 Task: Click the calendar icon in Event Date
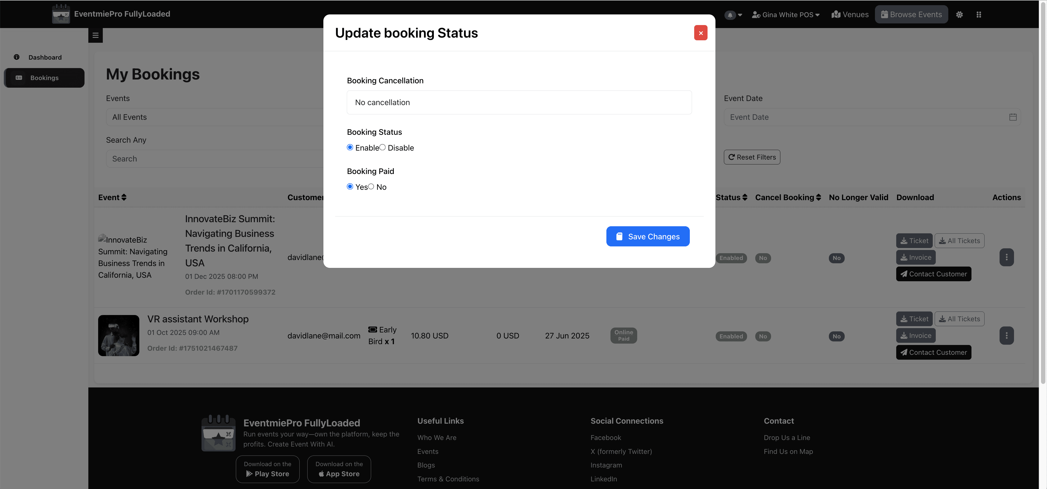(1012, 117)
